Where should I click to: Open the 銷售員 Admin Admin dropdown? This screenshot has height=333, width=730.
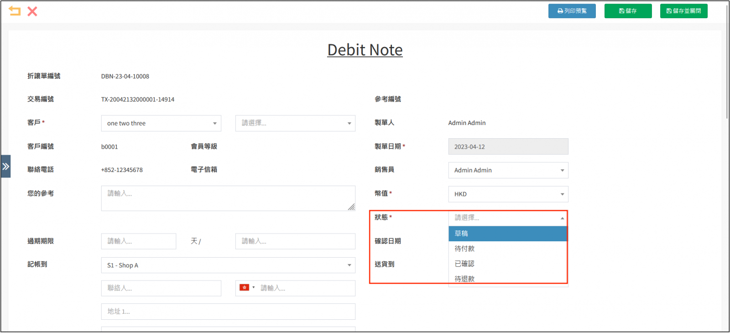click(508, 170)
